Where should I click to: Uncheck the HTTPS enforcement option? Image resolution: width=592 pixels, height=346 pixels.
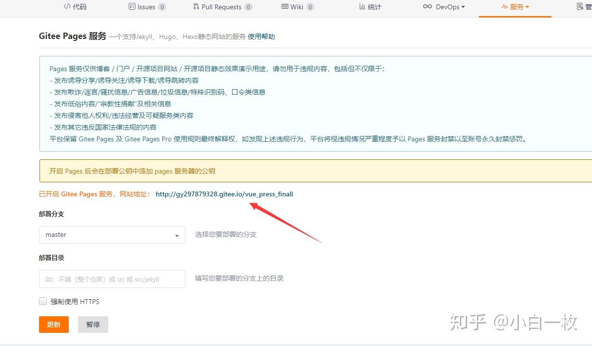[43, 301]
